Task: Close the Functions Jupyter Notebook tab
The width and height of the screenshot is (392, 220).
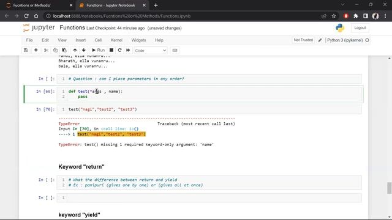Action: (145, 5)
